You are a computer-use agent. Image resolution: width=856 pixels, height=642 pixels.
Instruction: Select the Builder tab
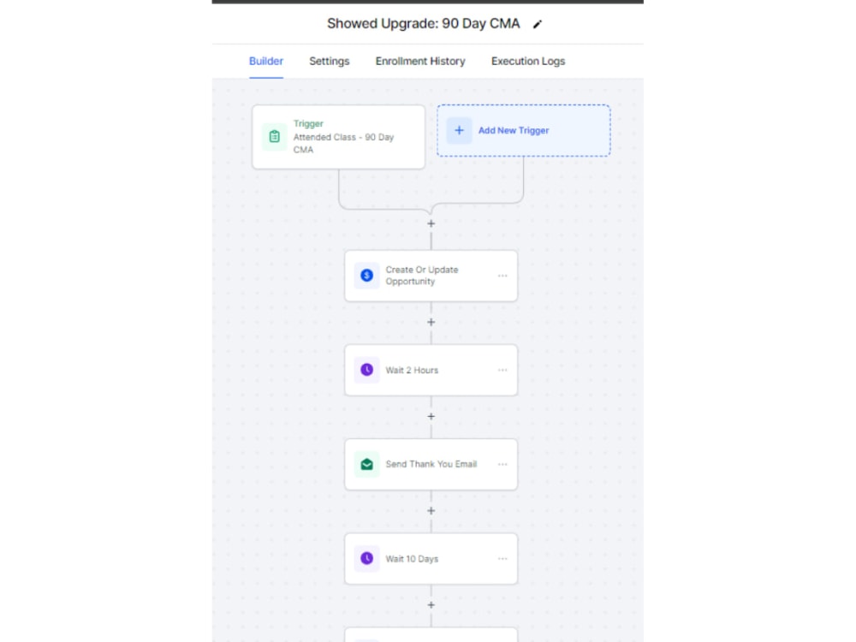[x=266, y=61]
